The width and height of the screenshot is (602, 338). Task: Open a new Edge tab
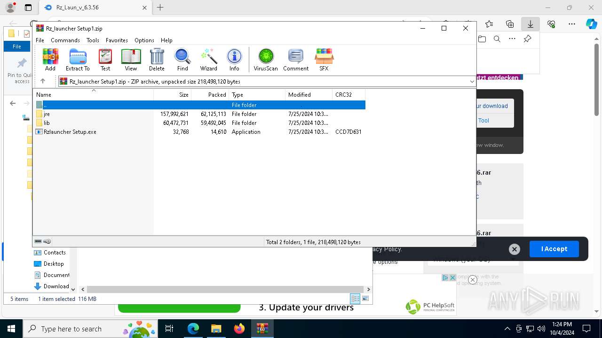pyautogui.click(x=160, y=8)
